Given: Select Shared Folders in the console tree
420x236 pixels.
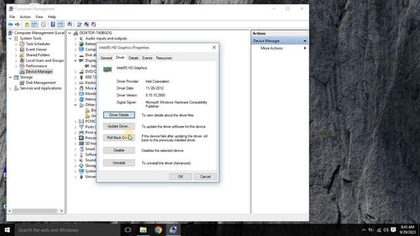Looking at the screenshot, I should point(38,55).
